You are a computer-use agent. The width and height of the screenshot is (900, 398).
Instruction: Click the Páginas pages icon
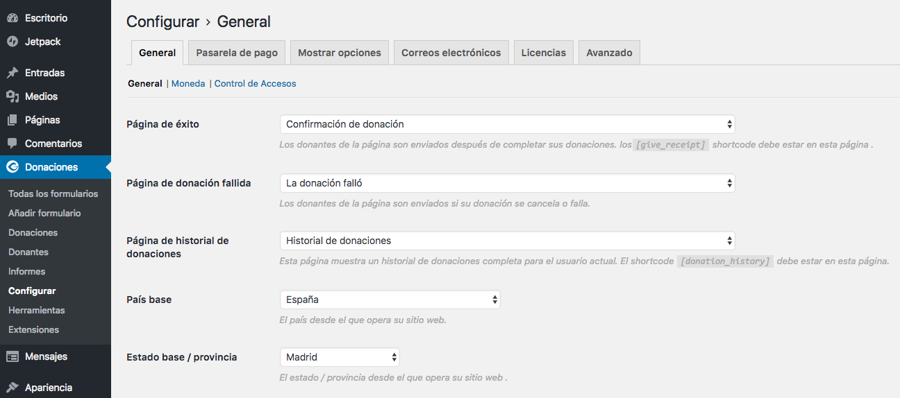12,120
